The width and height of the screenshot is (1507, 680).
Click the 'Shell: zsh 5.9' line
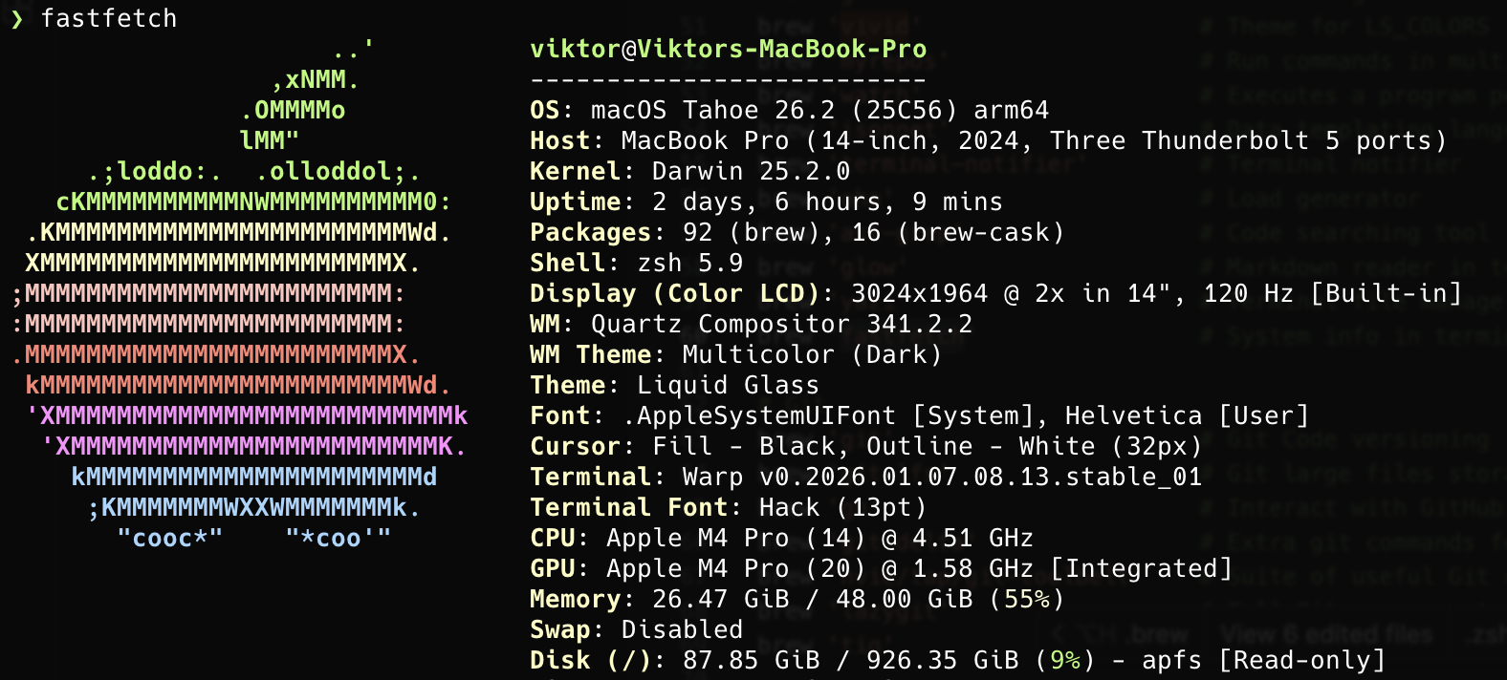[x=637, y=263]
